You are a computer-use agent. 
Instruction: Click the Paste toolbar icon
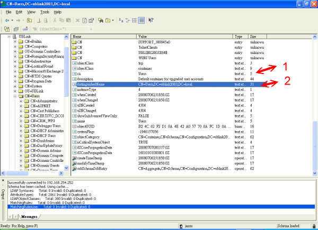pyautogui.click(x=68, y=20)
